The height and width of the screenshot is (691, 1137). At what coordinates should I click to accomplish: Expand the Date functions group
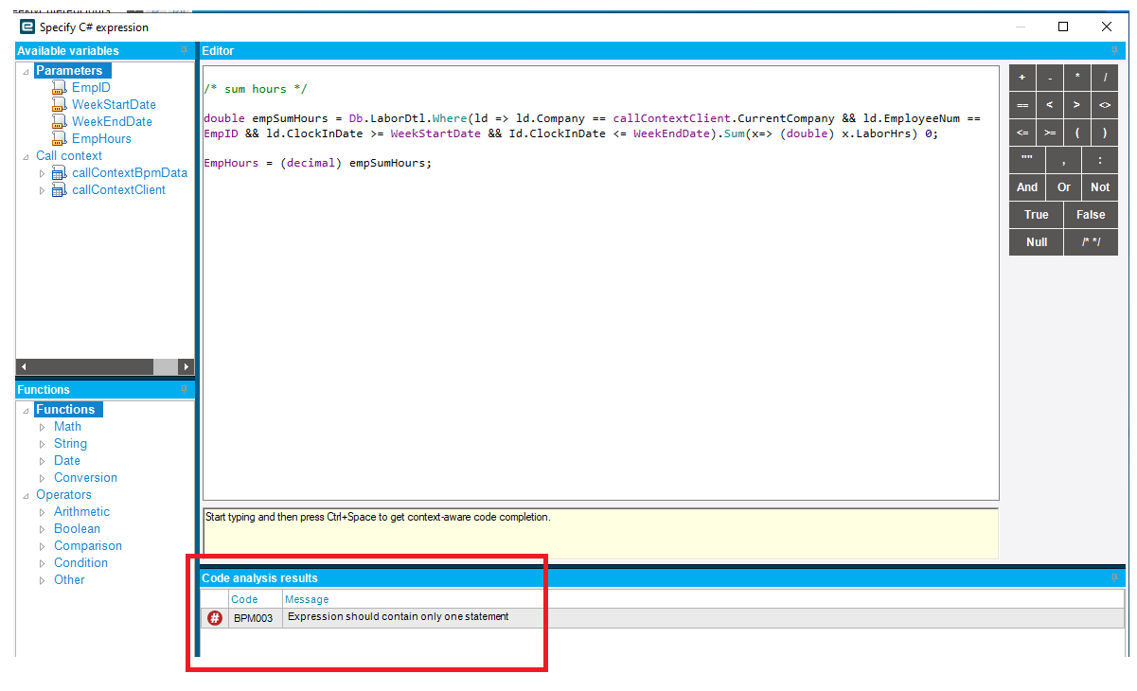pos(42,461)
